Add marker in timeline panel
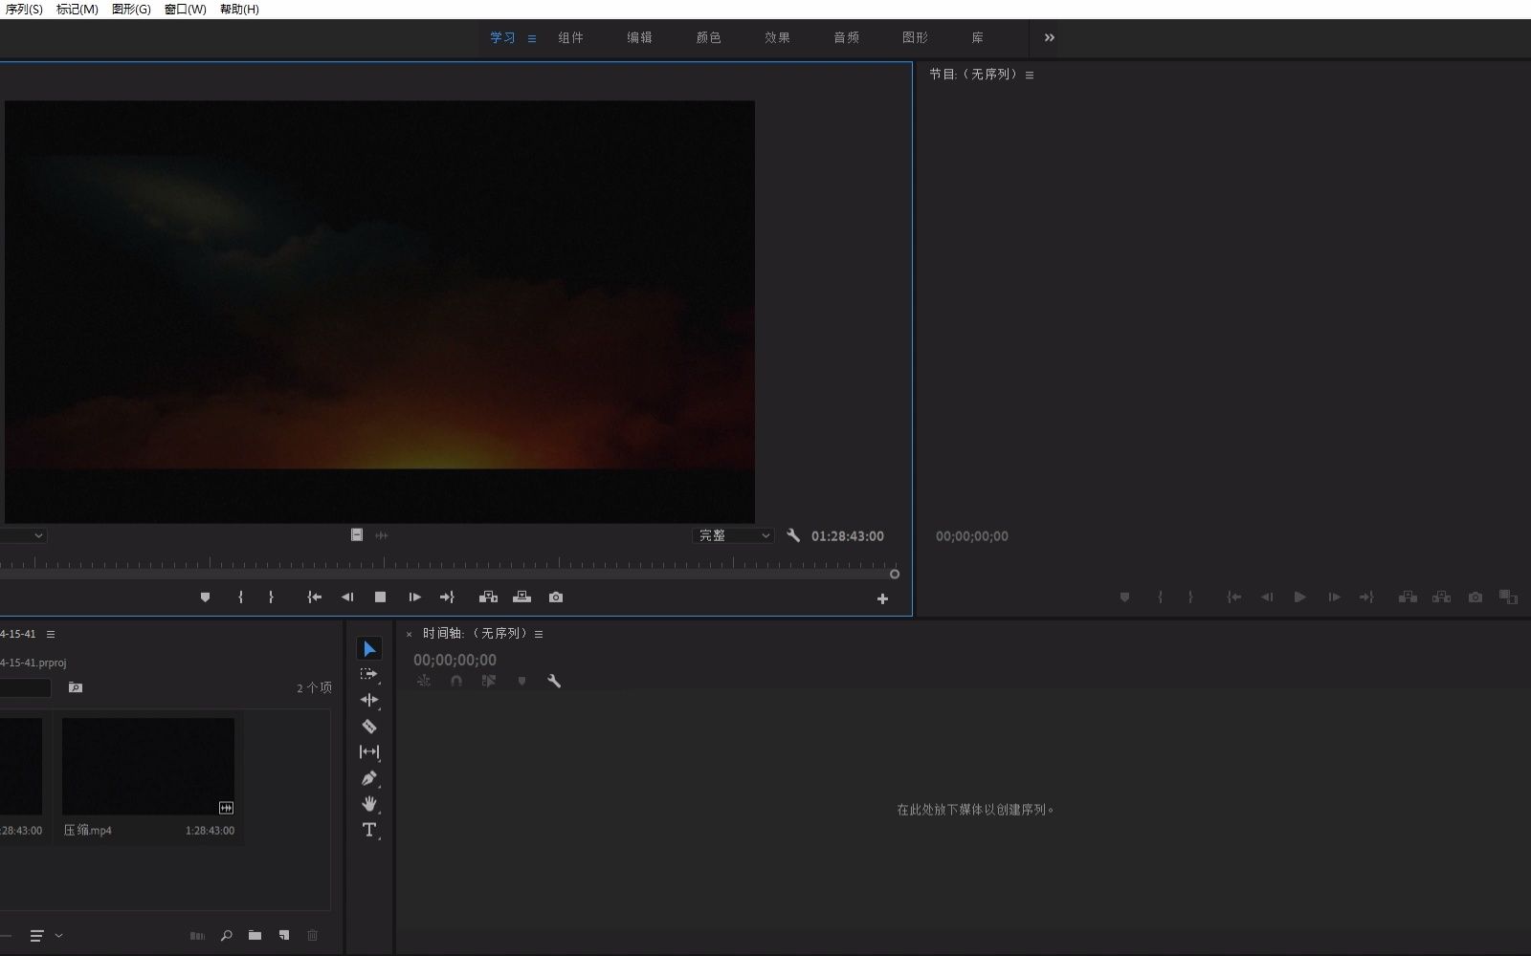Screen dimensions: 1531x956 tap(521, 681)
